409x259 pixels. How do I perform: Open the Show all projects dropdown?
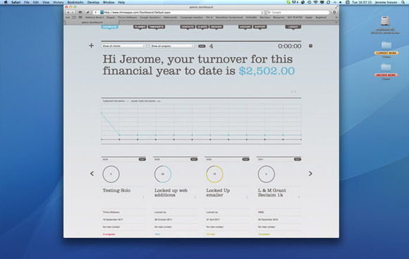(172, 46)
